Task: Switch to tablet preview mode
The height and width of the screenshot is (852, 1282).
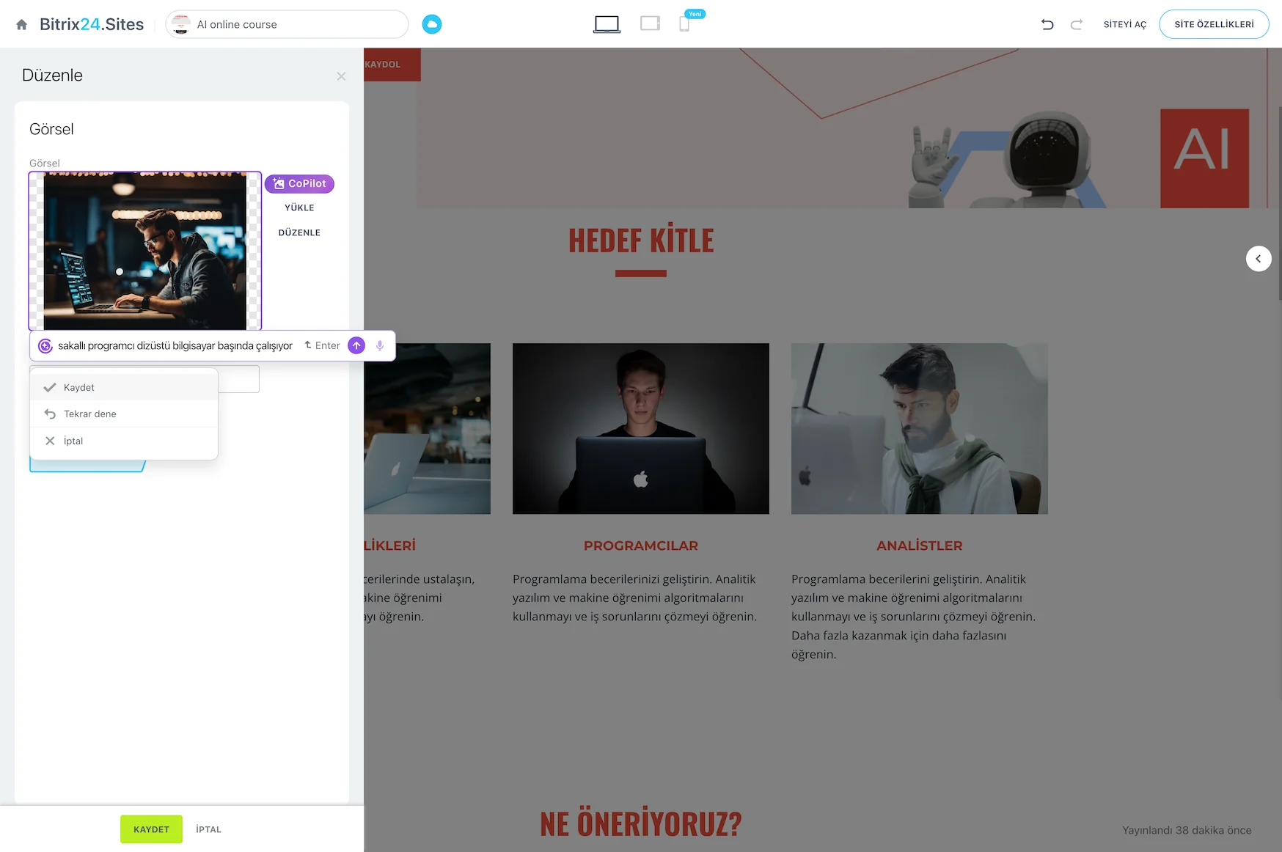Action: coord(650,23)
